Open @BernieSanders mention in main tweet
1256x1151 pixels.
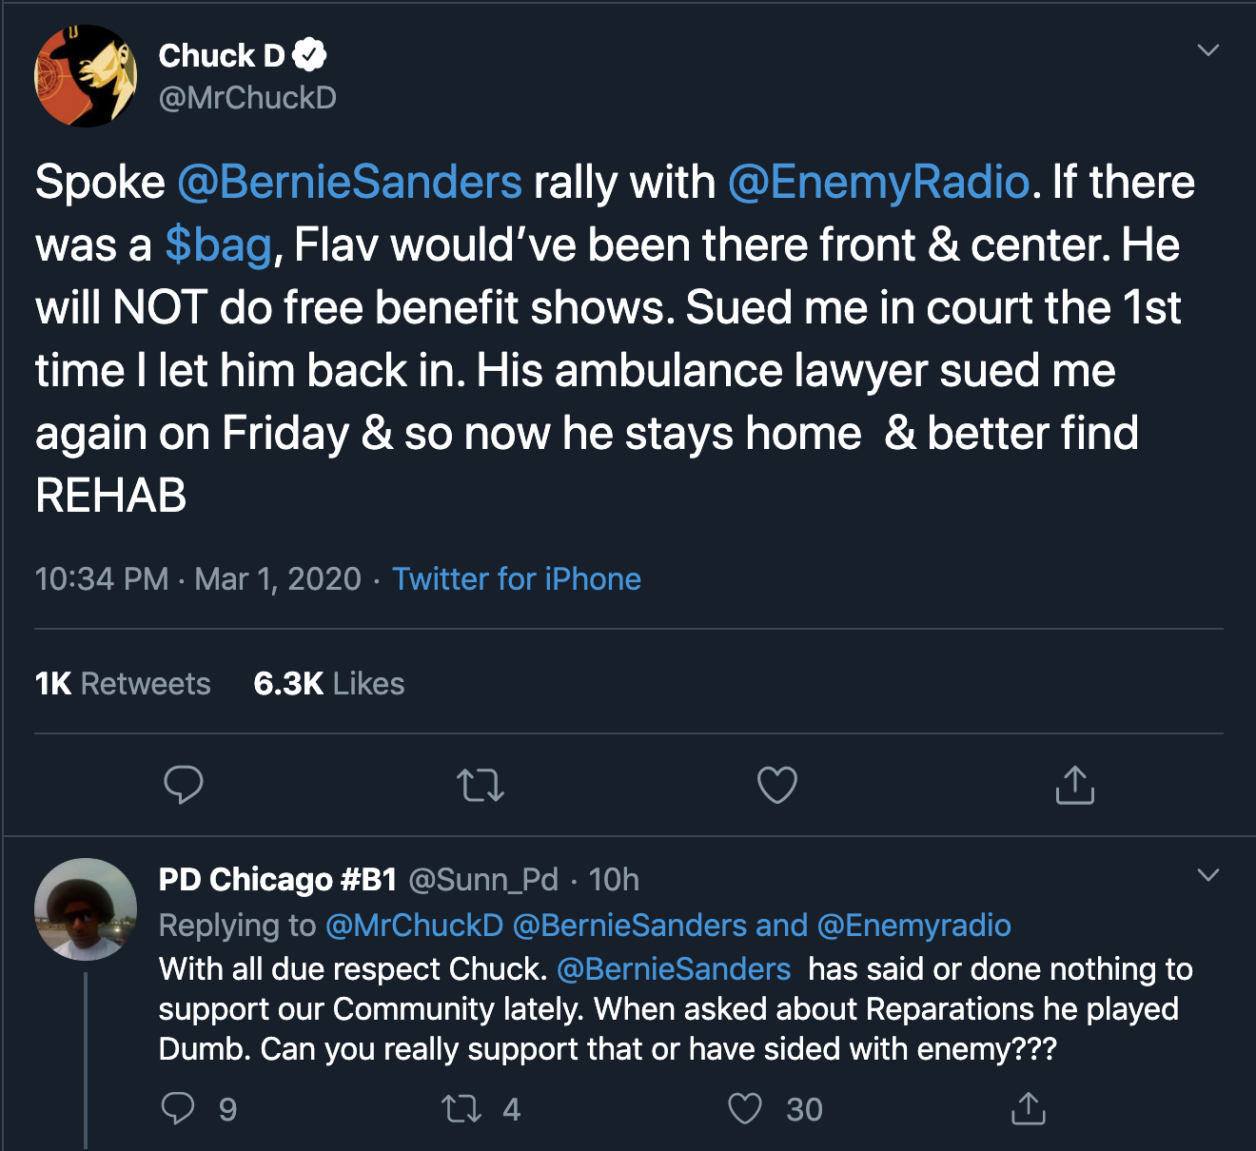349,182
